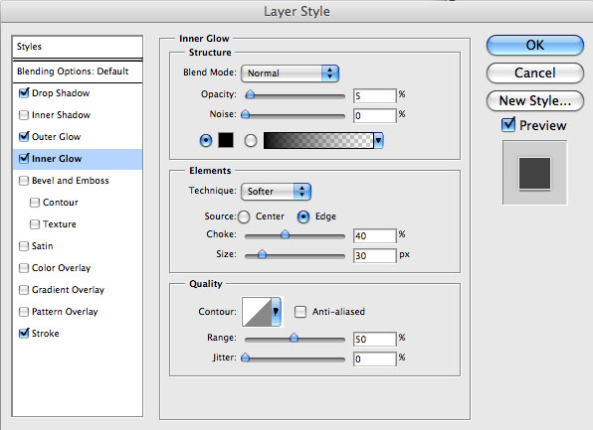
Task: Click the glow gradient preview bar
Action: (318, 140)
